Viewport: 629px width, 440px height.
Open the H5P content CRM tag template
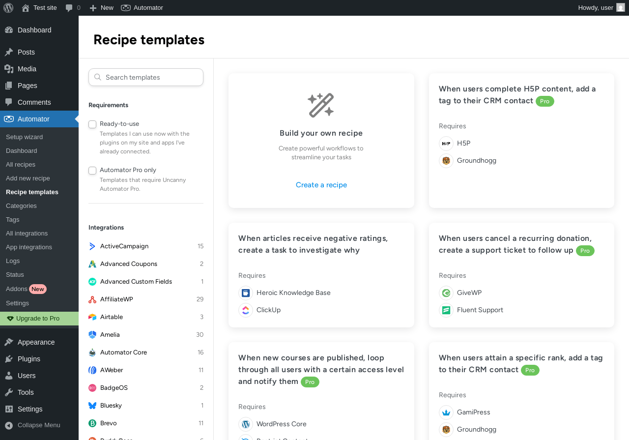pyautogui.click(x=517, y=95)
